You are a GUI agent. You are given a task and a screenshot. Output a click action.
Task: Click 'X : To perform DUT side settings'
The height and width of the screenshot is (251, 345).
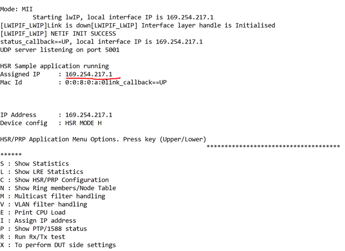(58, 245)
